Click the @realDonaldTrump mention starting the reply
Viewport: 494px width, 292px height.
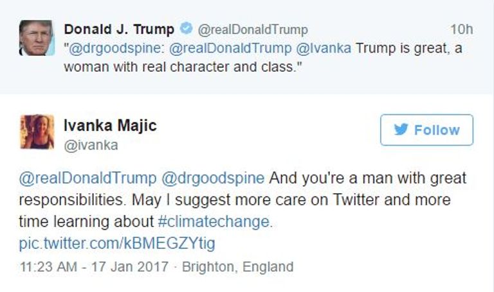87,178
